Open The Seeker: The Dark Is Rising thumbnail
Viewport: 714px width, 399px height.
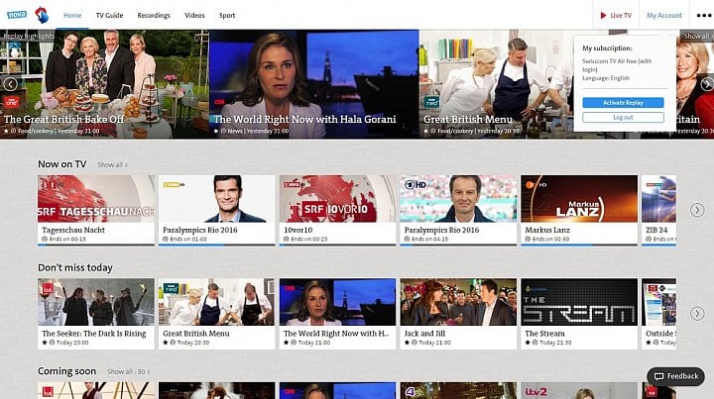[x=96, y=302]
